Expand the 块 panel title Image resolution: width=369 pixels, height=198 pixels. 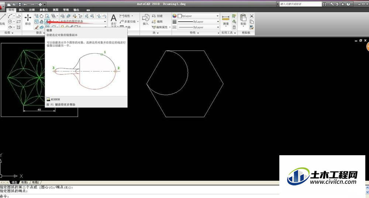point(155,33)
